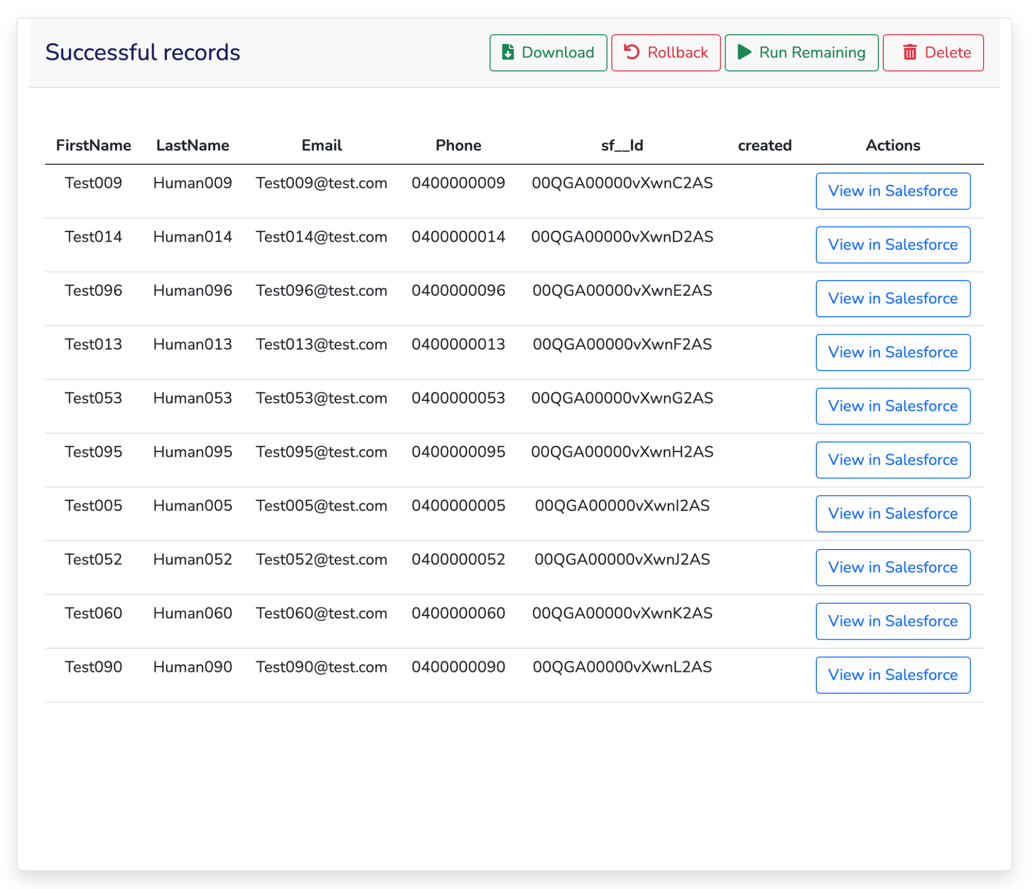Delete the successful records

click(x=933, y=52)
